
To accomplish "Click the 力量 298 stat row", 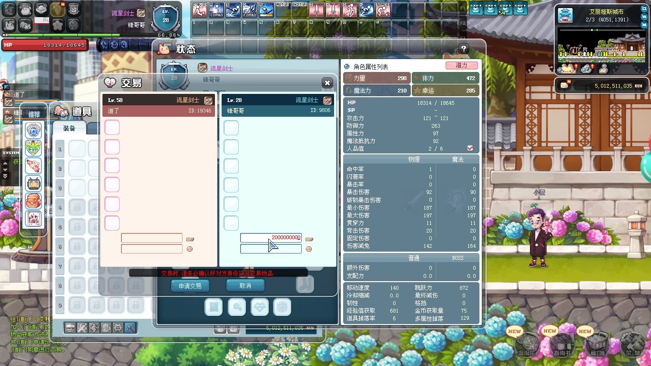I will (x=376, y=78).
